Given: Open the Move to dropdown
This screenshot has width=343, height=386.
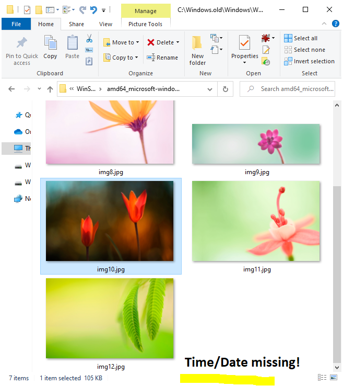Looking at the screenshot, I should 121,42.
